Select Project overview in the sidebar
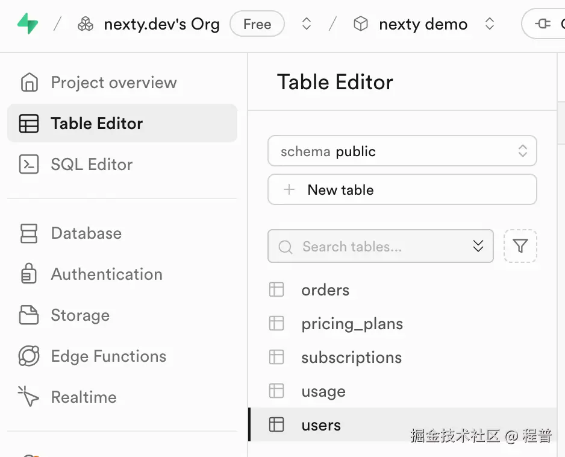 tap(113, 83)
